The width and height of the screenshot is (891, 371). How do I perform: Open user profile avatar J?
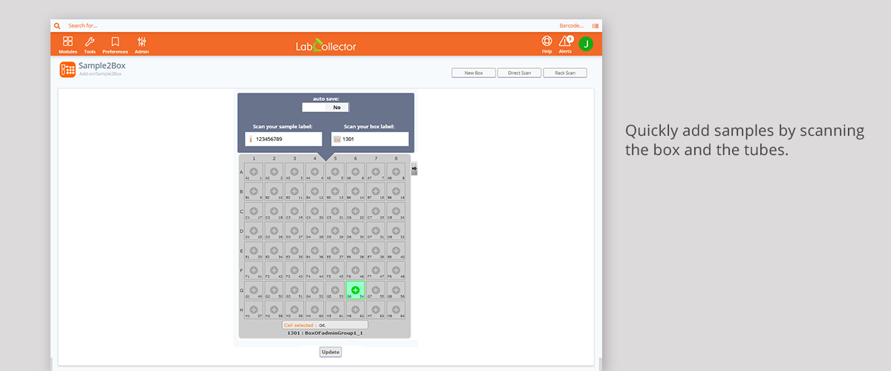pos(586,44)
